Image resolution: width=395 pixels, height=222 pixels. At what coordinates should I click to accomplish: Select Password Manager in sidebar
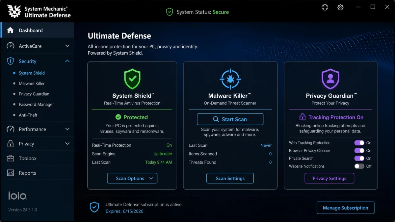tap(36, 105)
